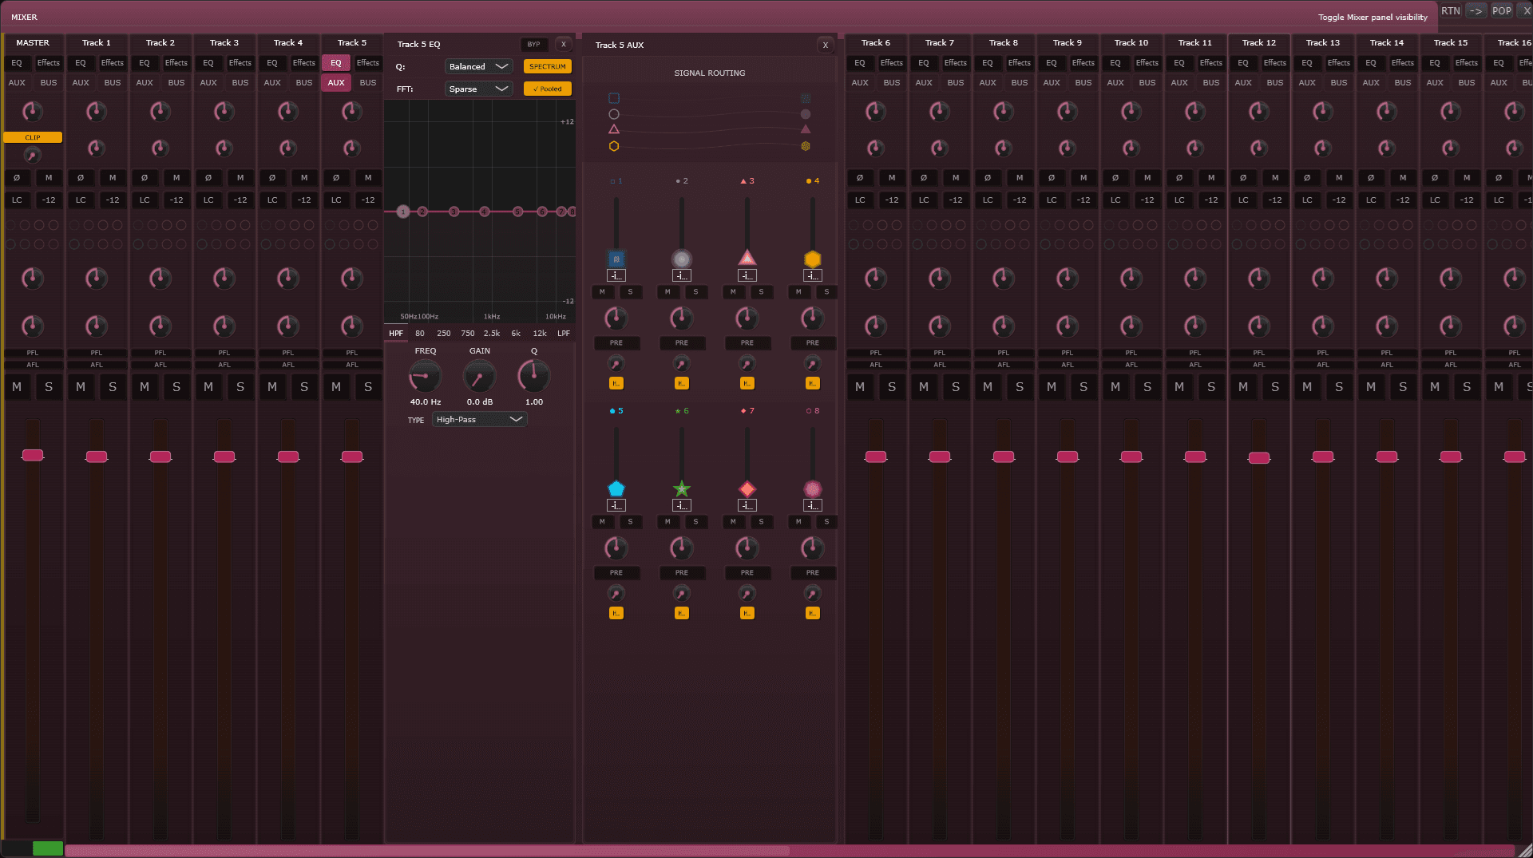The image size is (1533, 858).
Task: Click the salmon diamond AUX 7 fader handle
Action: click(x=747, y=488)
